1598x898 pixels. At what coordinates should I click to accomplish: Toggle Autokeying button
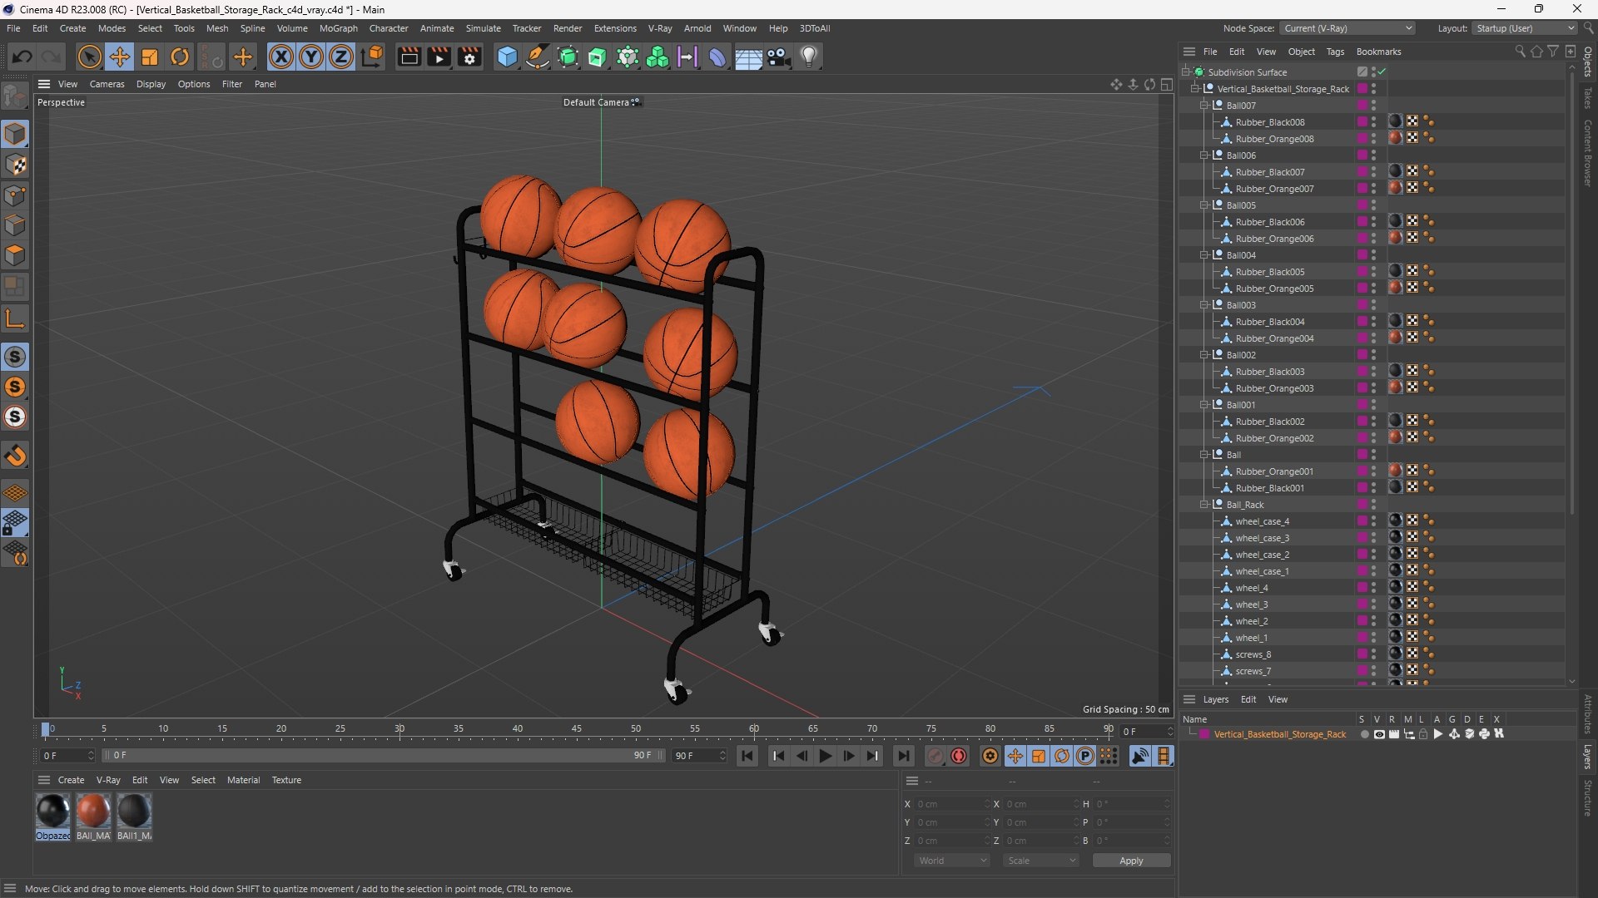(959, 756)
